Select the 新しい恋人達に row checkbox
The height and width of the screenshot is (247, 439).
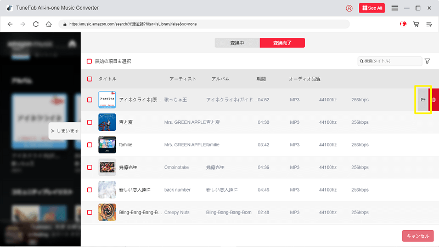click(89, 189)
